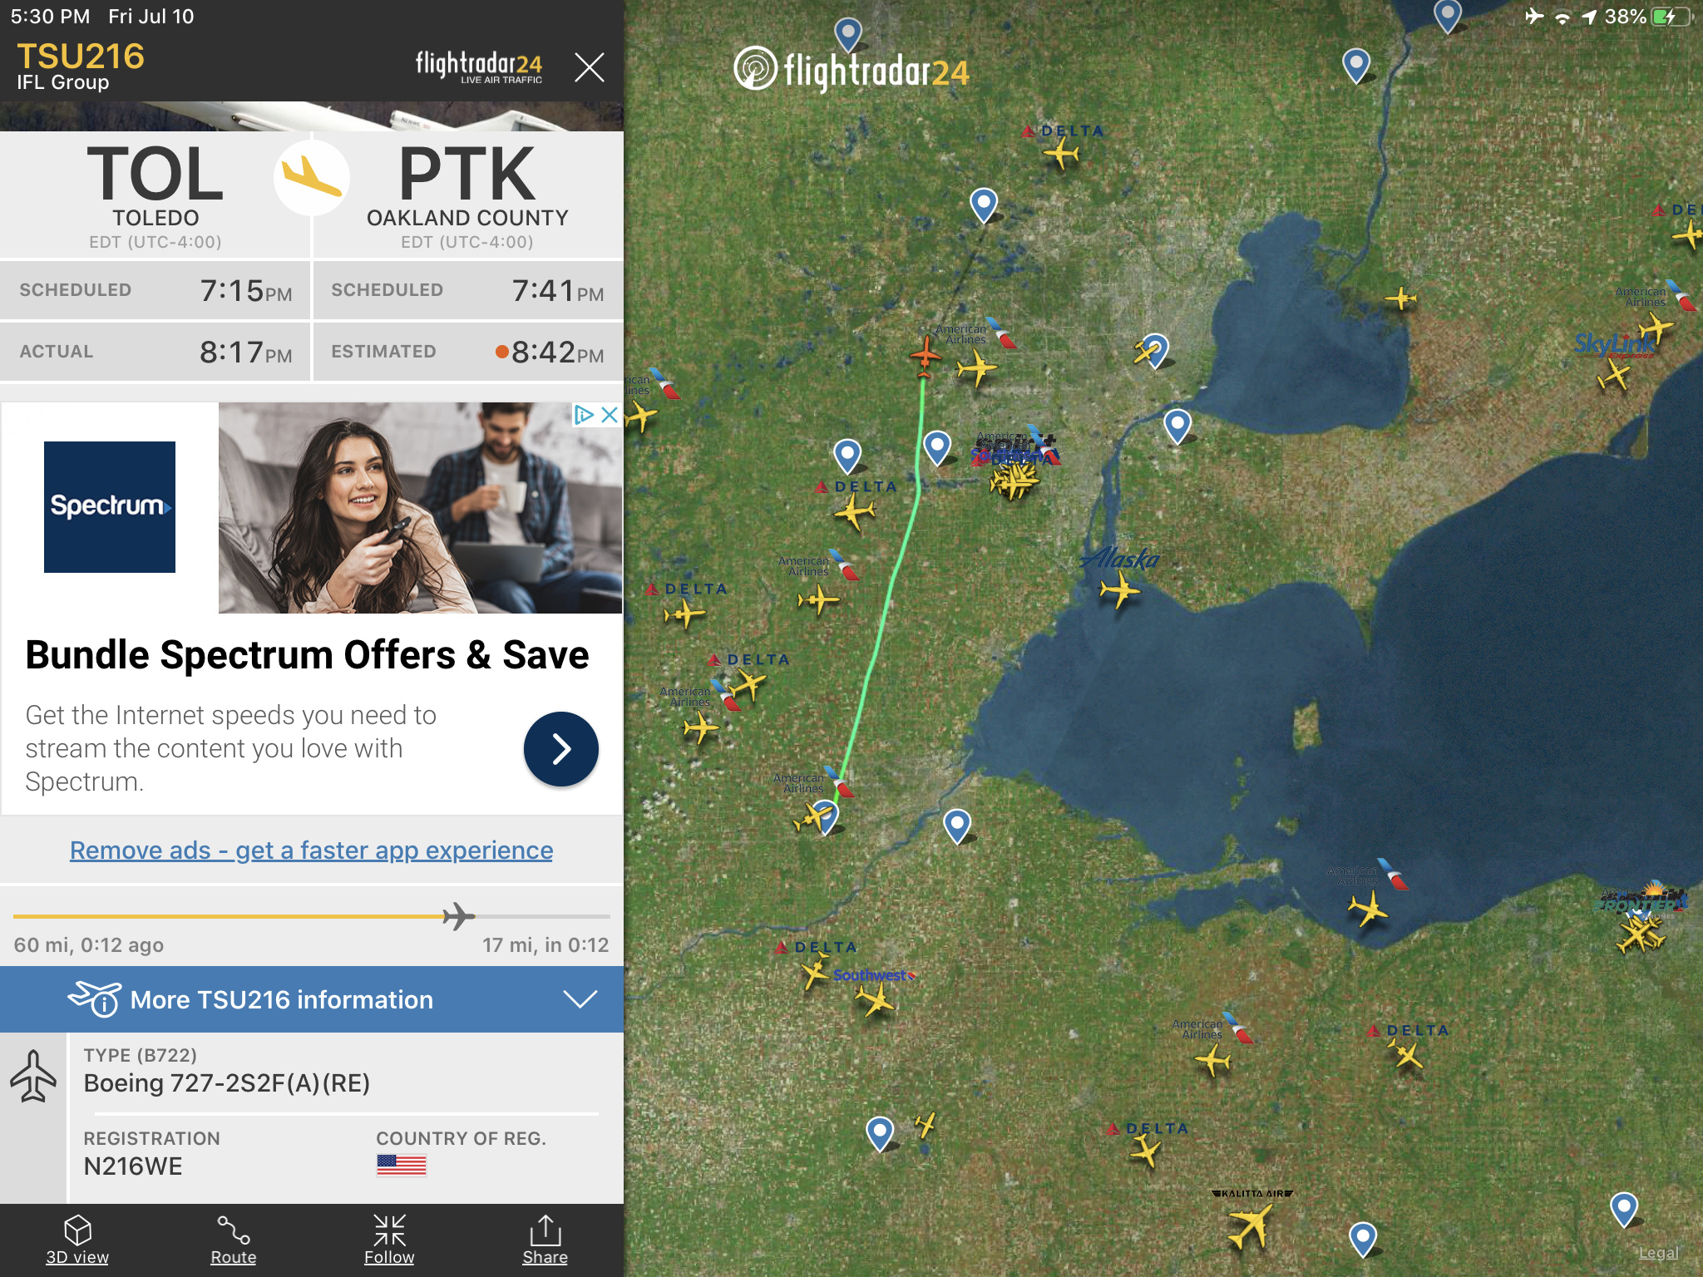This screenshot has width=1703, height=1277.
Task: Dismiss the Spectrum advertisement
Action: click(610, 414)
